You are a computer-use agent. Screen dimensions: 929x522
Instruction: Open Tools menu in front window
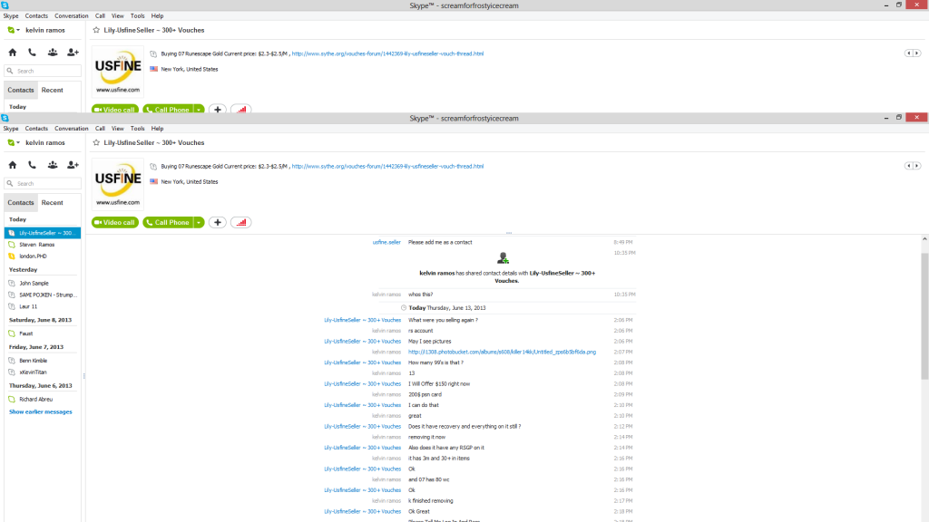[x=138, y=129]
